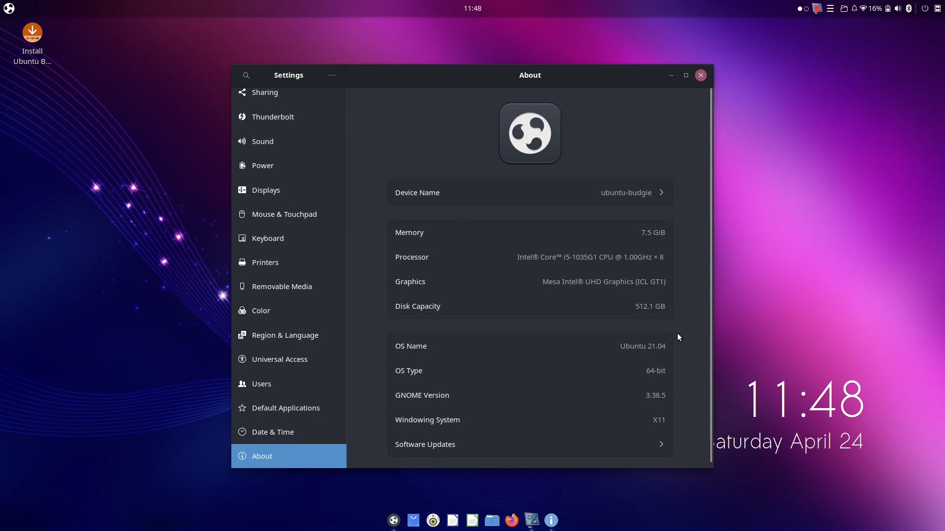945x531 pixels.
Task: Switch to the second workspace dot
Action: tap(806, 8)
